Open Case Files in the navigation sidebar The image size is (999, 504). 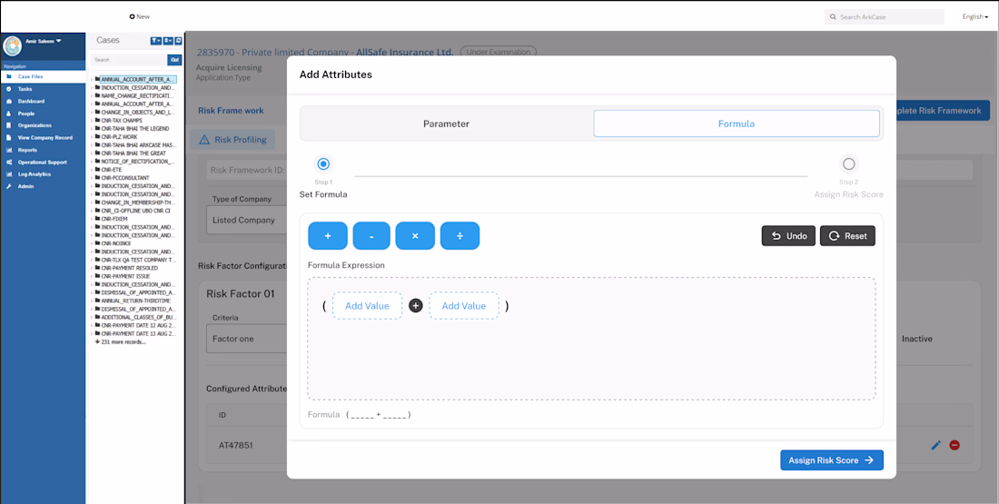[x=43, y=76]
